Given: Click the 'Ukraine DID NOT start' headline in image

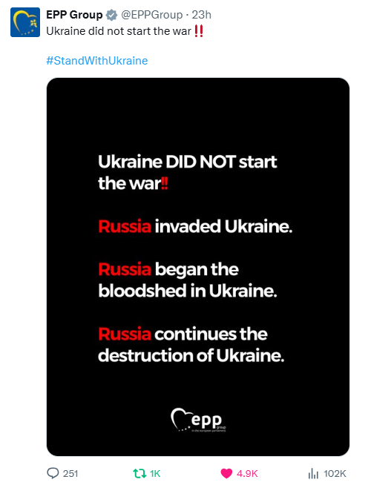Looking at the screenshot, I should click(188, 162).
